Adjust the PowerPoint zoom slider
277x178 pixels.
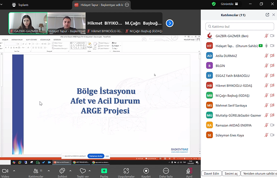(x=185, y=159)
